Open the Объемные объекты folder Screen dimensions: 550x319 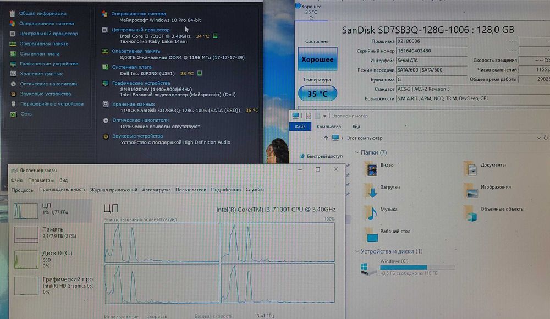click(x=494, y=213)
